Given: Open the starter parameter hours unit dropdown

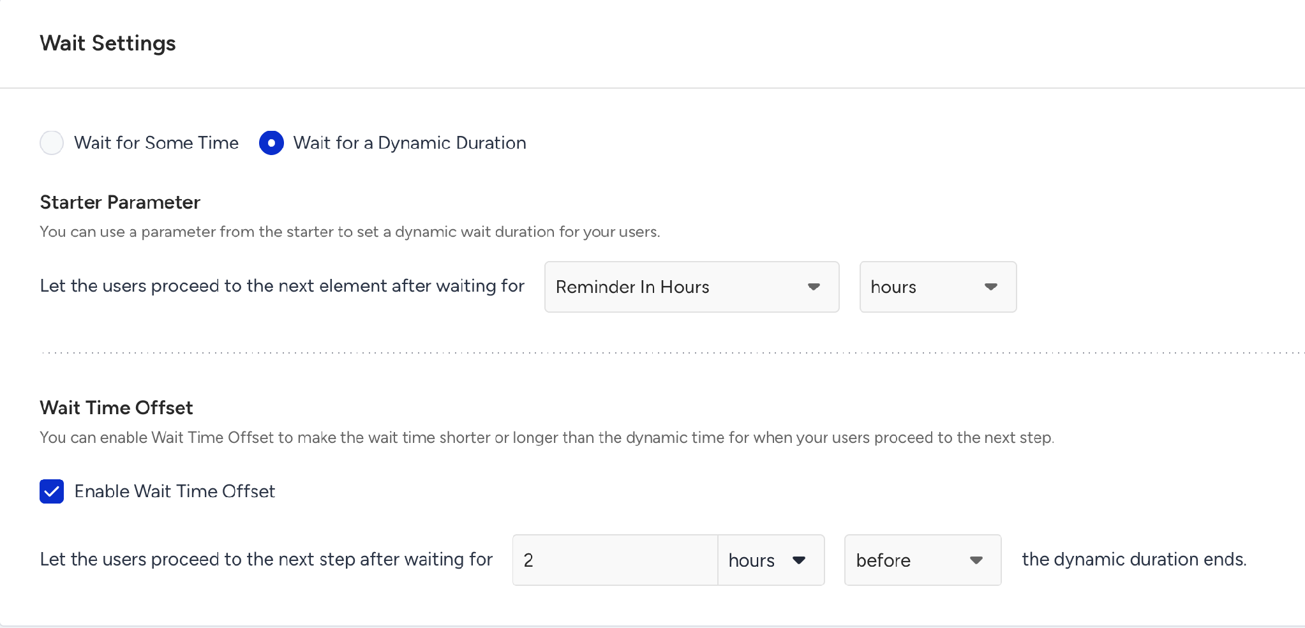Looking at the screenshot, I should 938,287.
